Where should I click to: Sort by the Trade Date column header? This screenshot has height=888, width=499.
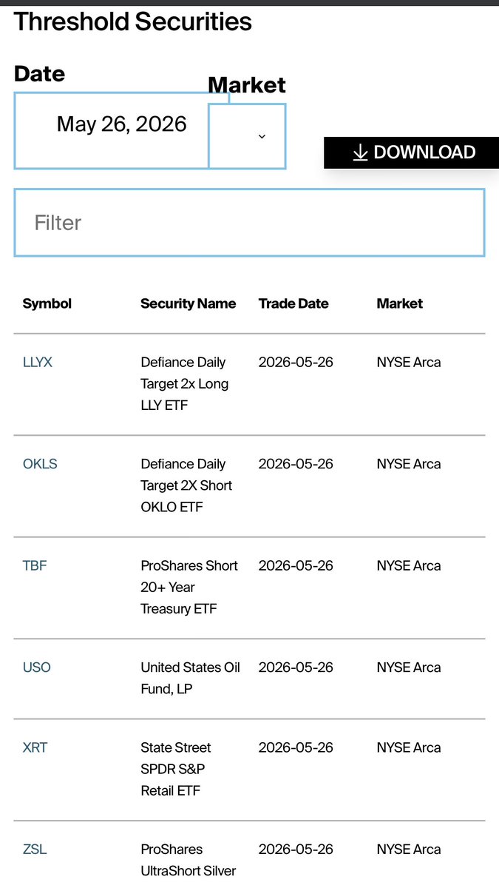click(x=293, y=303)
